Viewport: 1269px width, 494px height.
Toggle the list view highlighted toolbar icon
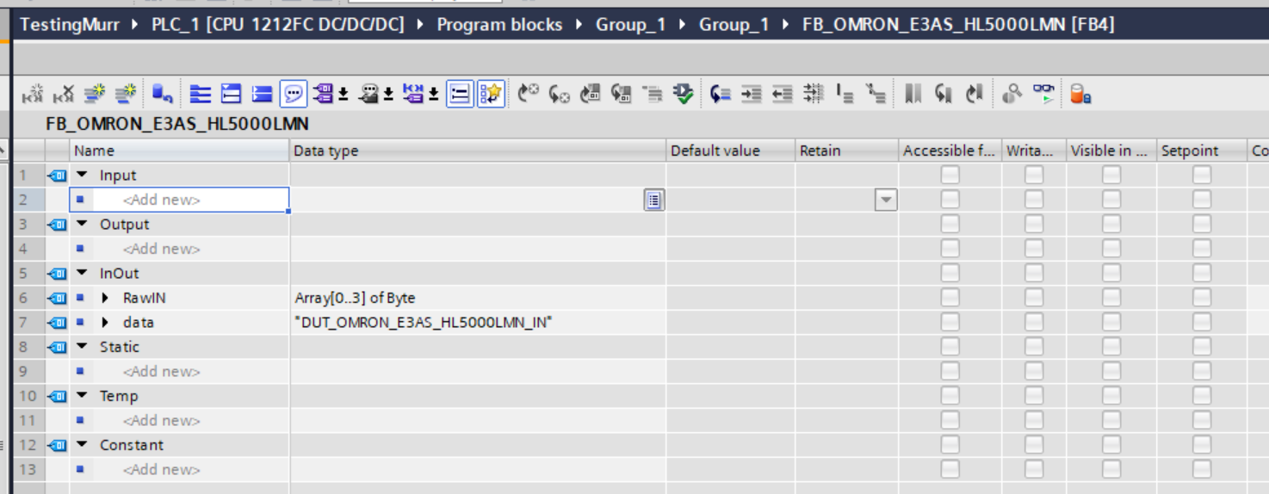click(x=460, y=93)
